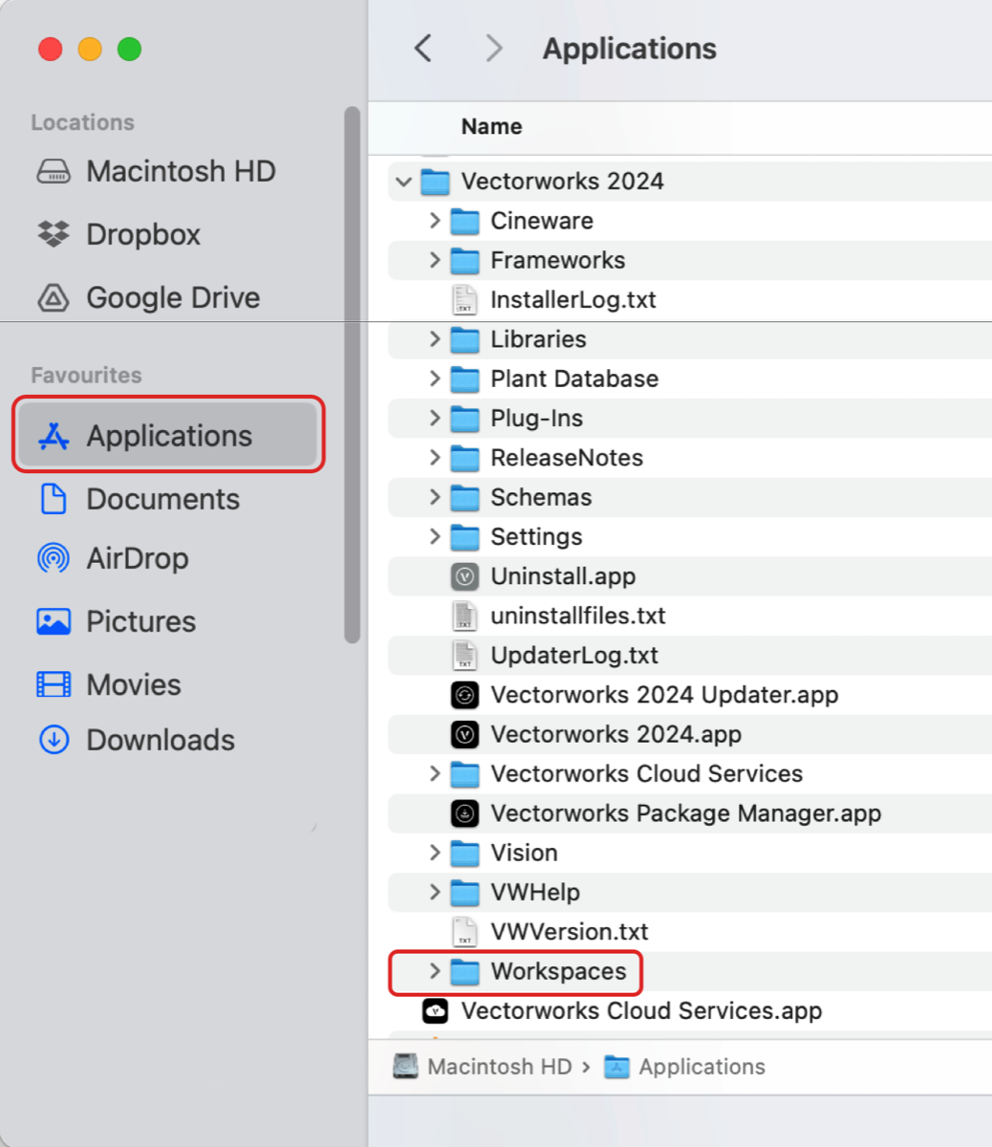Image resolution: width=992 pixels, height=1147 pixels.
Task: Click the Vectorworks 2024.app icon
Action: point(464,734)
